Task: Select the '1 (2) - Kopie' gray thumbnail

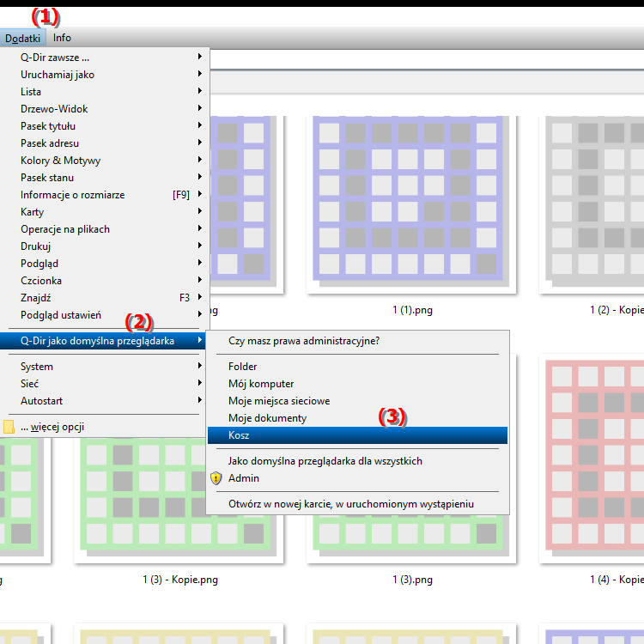Action: click(592, 204)
